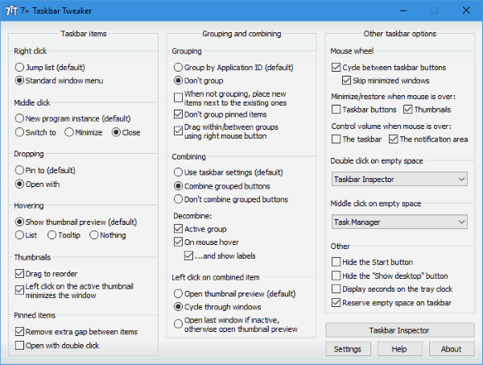The width and height of the screenshot is (483, 365).
Task: Select Open thumbnail preview (default) option
Action: [x=178, y=293]
